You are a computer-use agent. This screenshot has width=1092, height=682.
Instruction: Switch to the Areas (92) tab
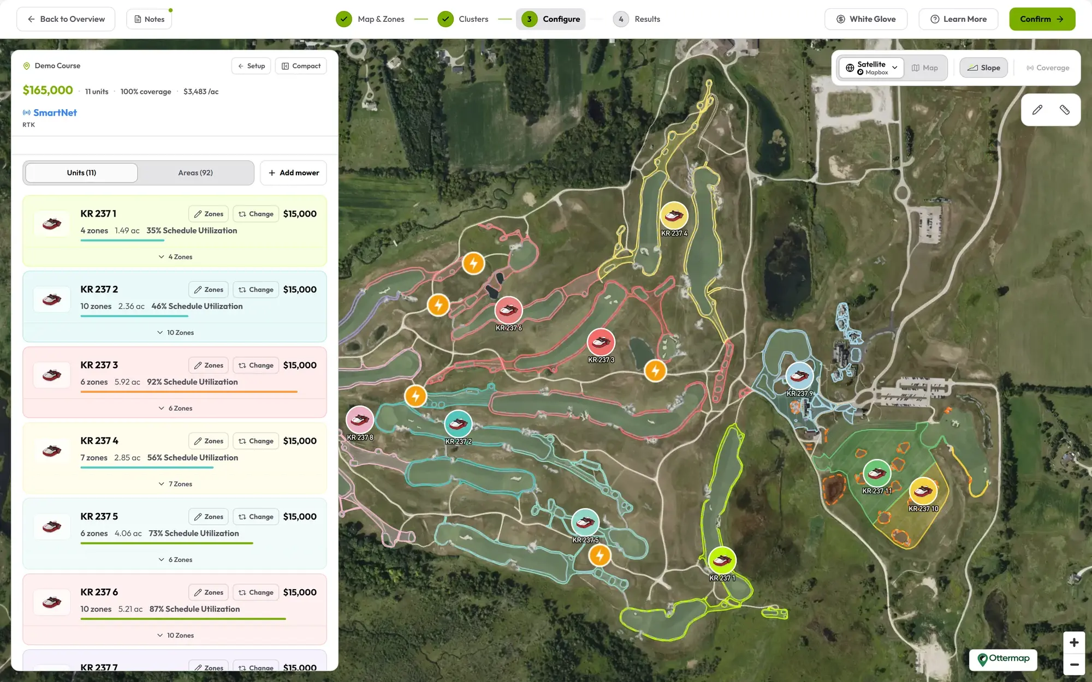point(195,173)
